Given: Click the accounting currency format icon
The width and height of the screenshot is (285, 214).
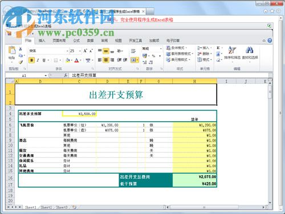Looking at the screenshot, I should point(145,56).
